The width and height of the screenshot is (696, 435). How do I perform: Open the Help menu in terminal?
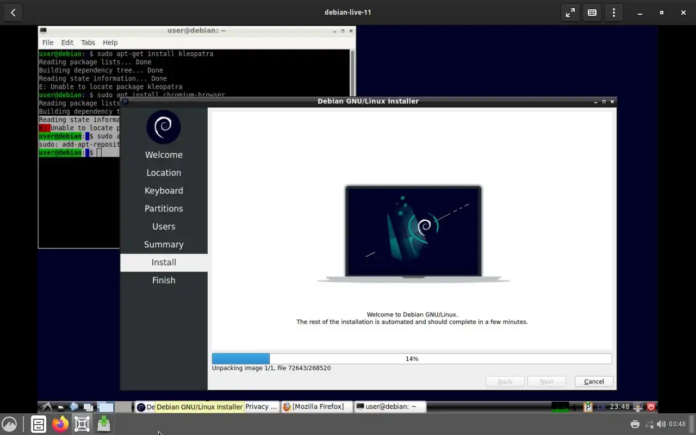tap(110, 42)
